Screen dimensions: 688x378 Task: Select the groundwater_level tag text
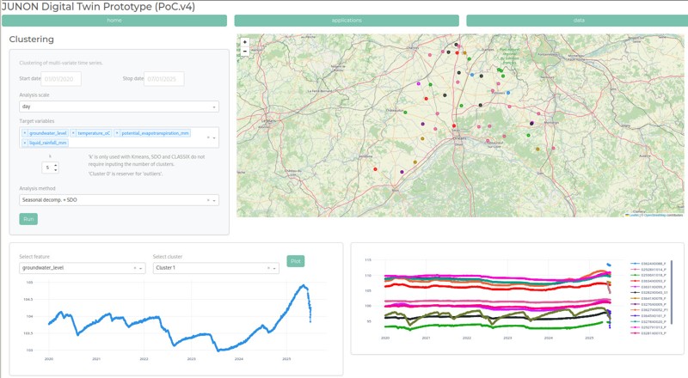[48, 133]
